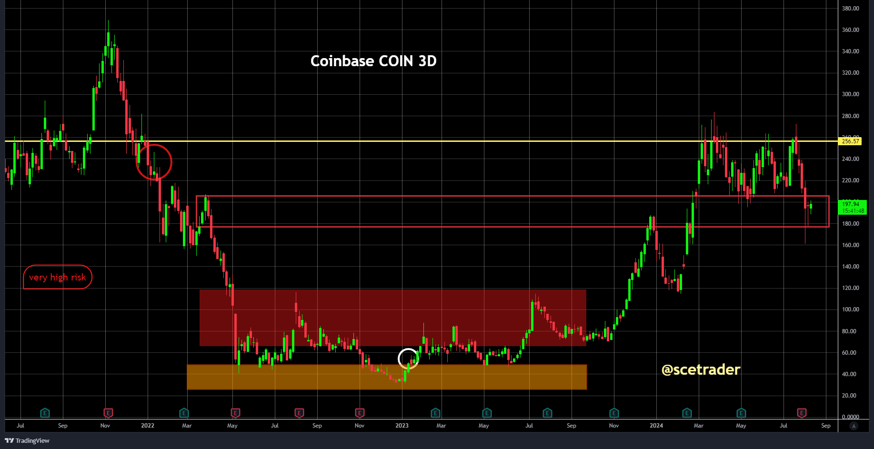
Task: Click the 380.00 price axis label
Action: click(x=851, y=9)
